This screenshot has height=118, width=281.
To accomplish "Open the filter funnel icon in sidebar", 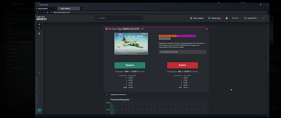I will (39, 34).
